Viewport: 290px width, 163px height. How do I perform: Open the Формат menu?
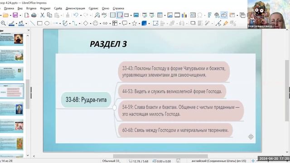point(45,8)
